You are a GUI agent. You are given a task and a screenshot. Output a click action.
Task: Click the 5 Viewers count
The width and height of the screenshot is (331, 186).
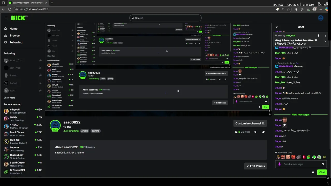(x=243, y=132)
